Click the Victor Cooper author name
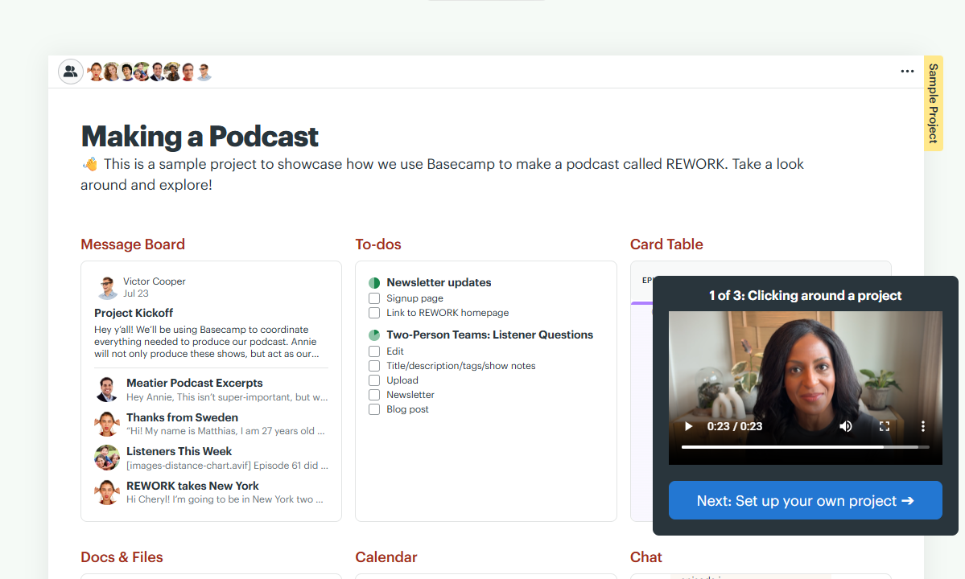This screenshot has height=579, width=965. [x=154, y=281]
